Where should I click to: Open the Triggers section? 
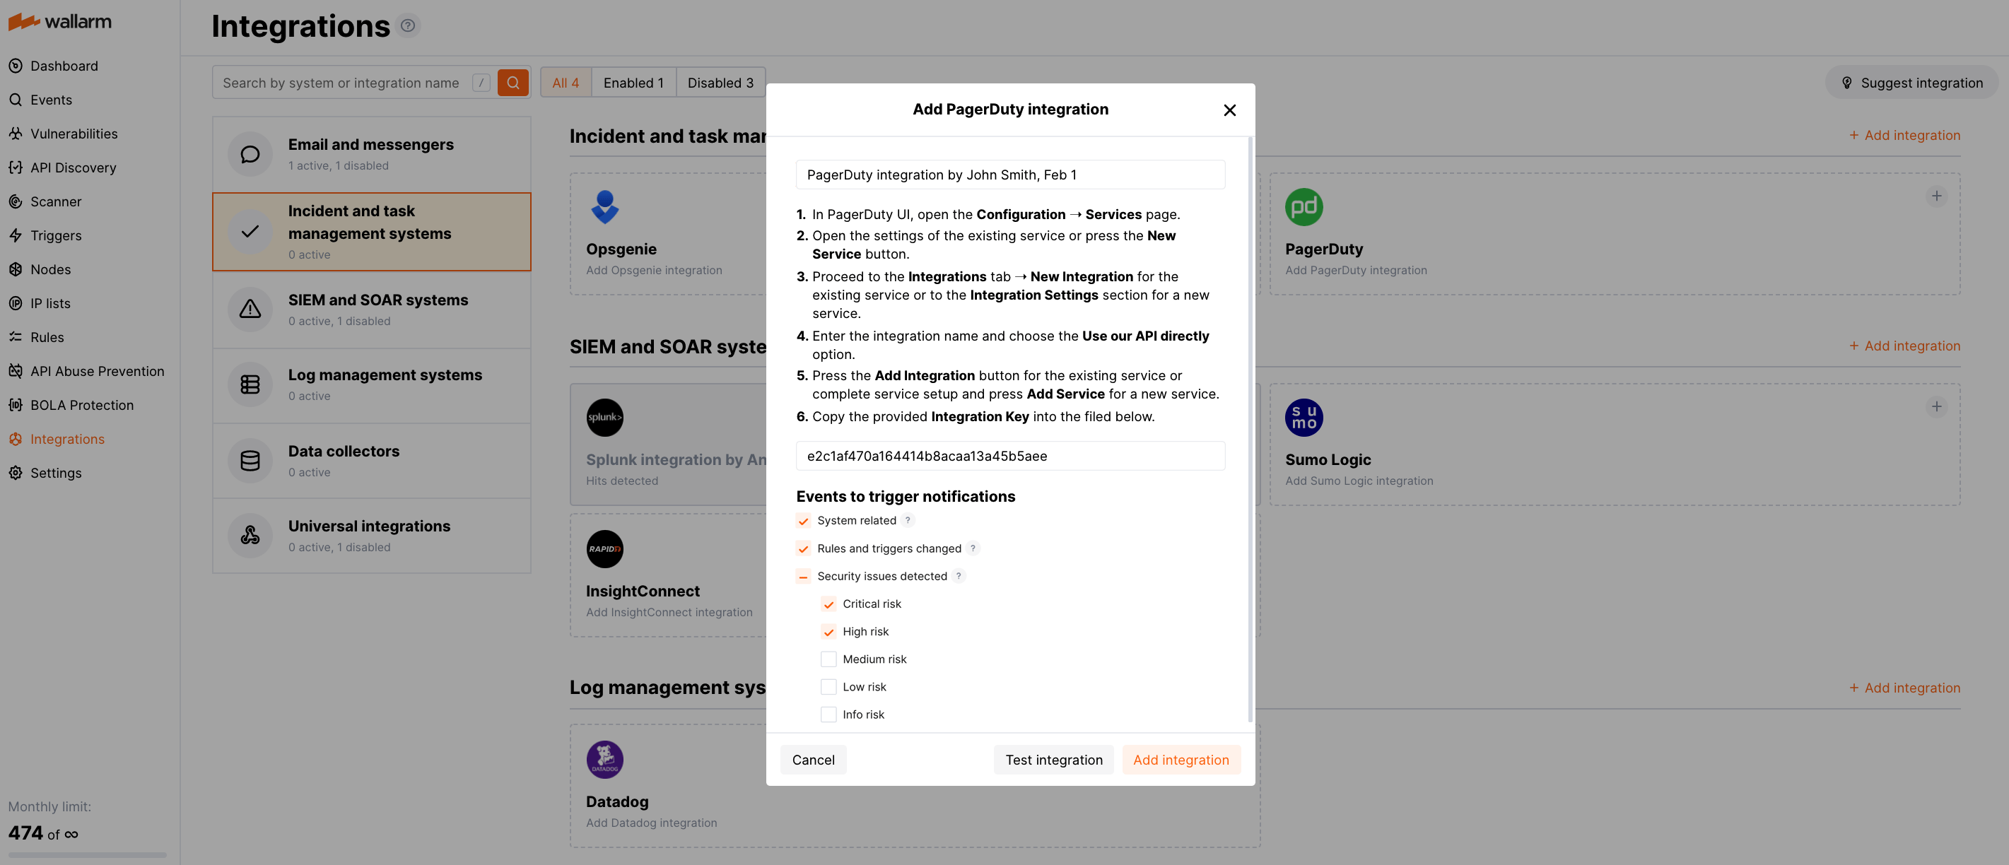55,235
